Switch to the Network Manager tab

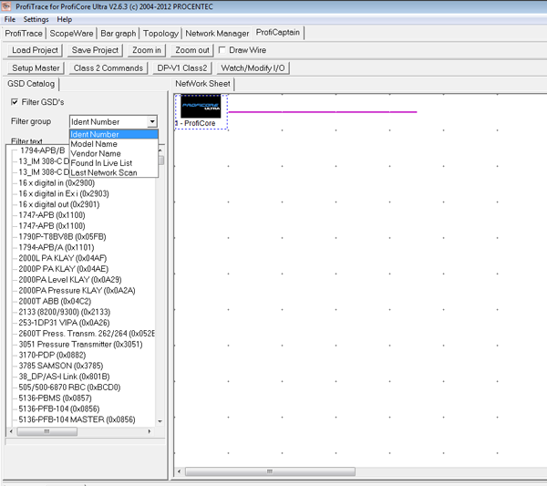(217, 33)
